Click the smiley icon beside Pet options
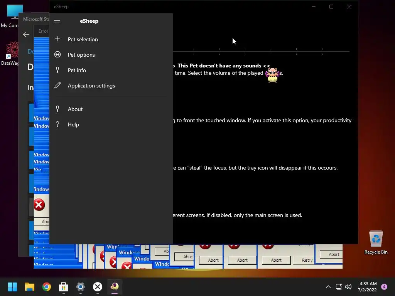This screenshot has width=395, height=296. pos(57,54)
